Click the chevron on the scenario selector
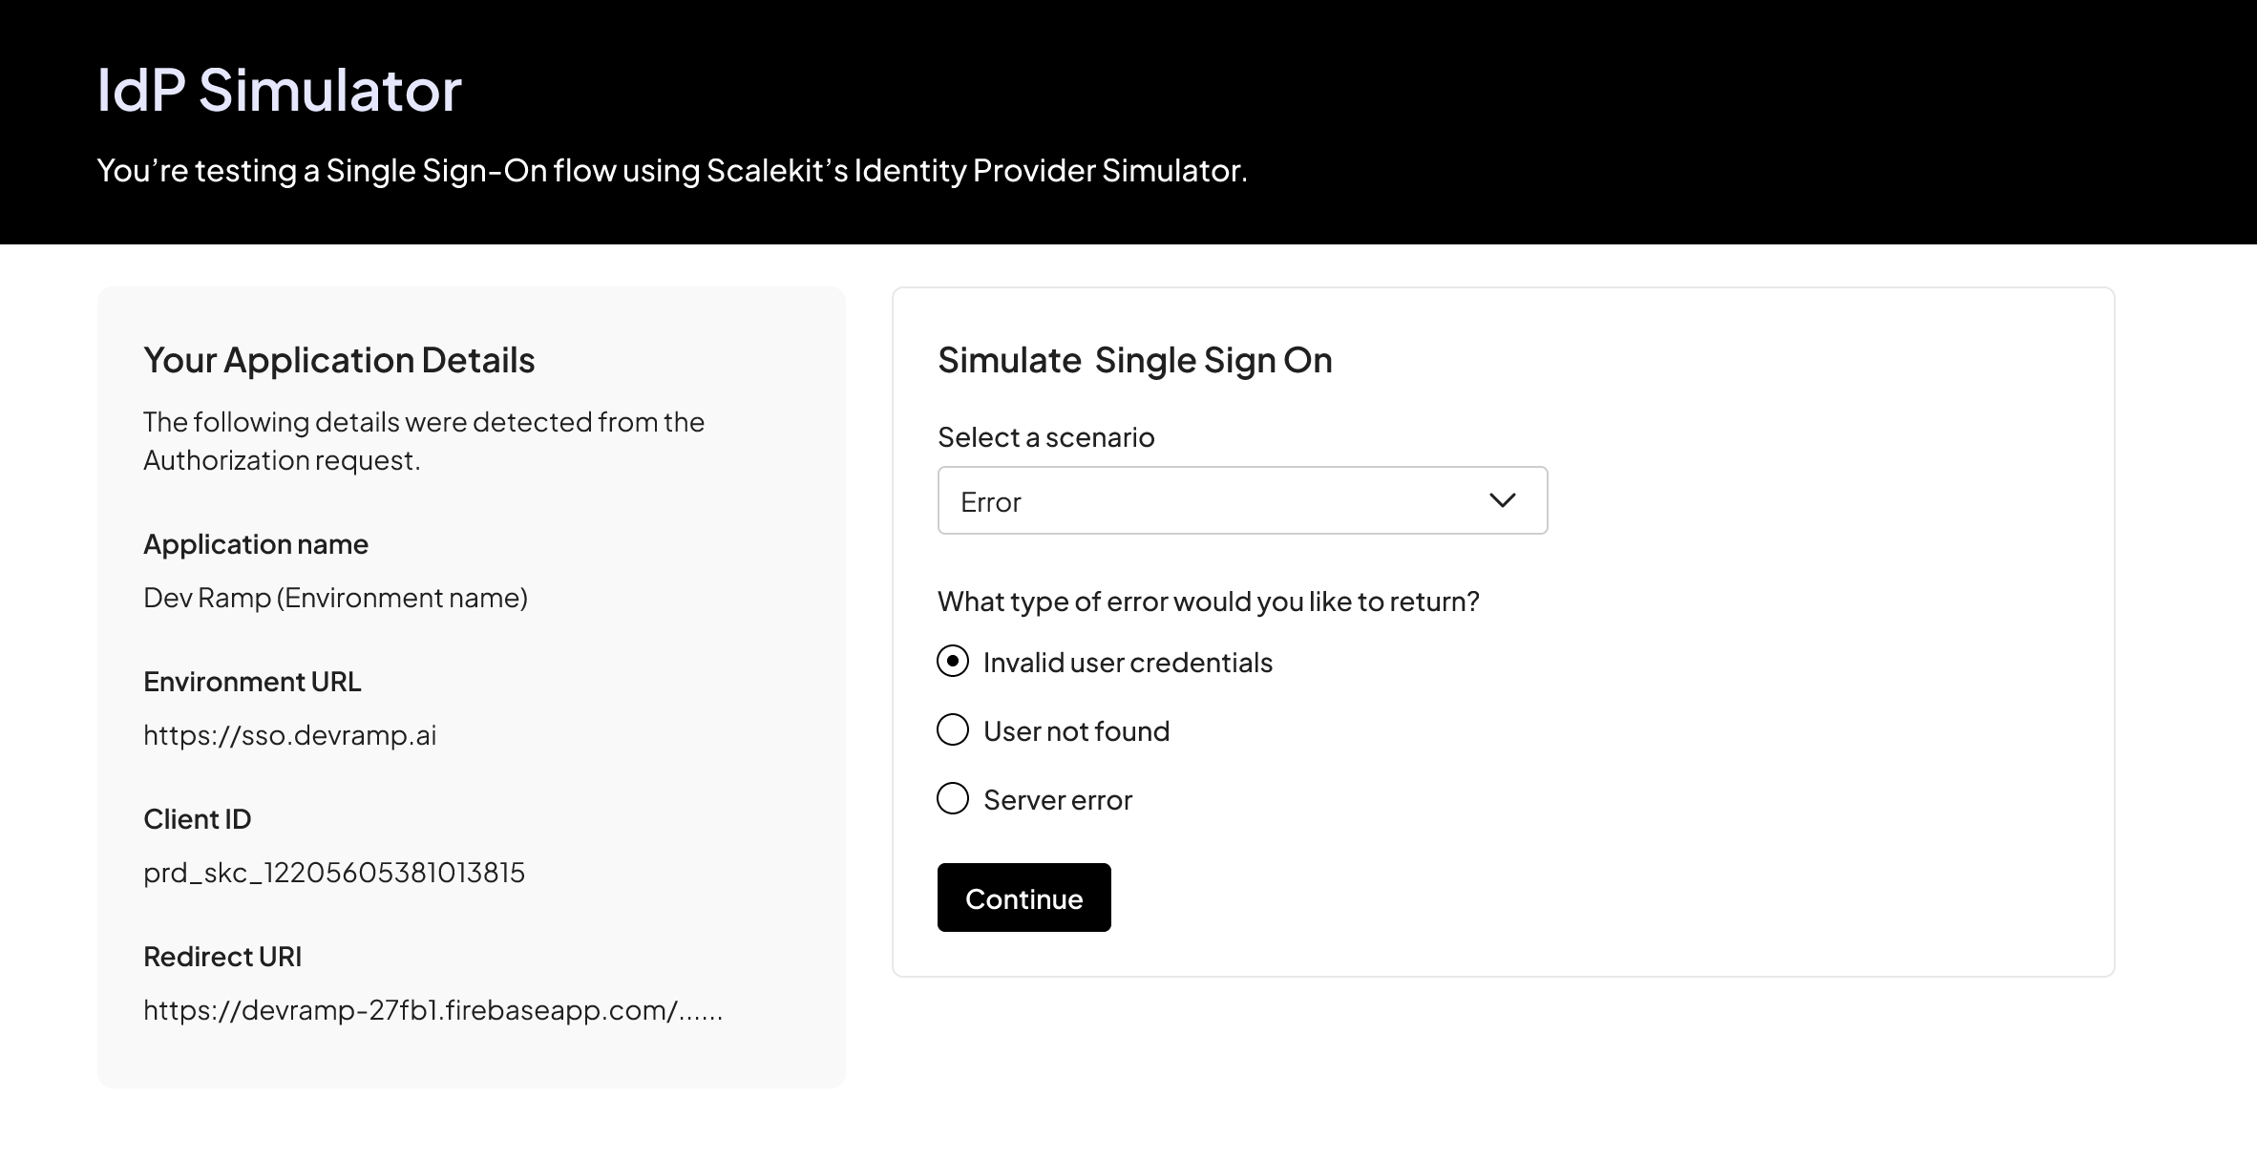This screenshot has width=2257, height=1161. click(1502, 500)
